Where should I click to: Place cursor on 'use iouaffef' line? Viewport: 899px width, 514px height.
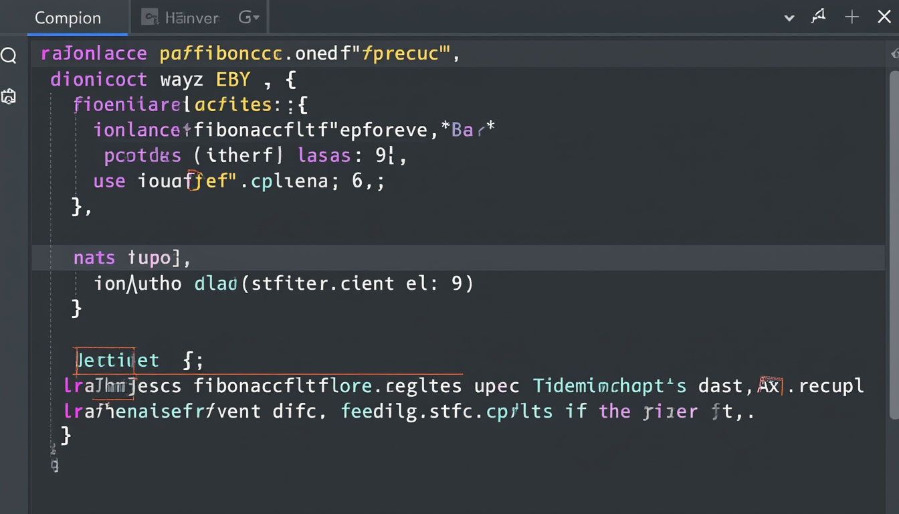[239, 181]
